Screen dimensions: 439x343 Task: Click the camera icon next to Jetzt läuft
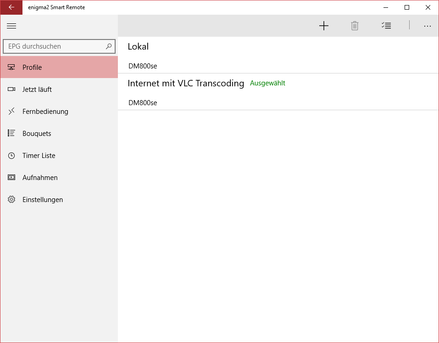[x=11, y=89]
